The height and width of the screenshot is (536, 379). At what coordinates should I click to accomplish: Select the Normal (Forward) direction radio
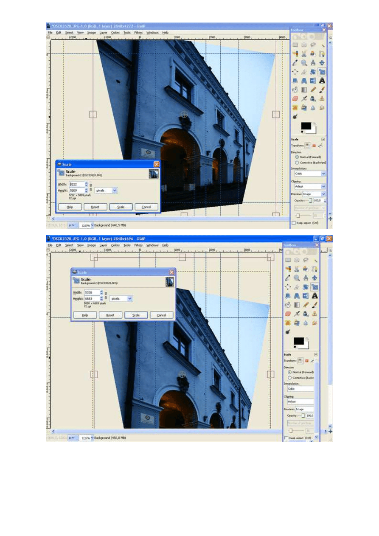[297, 157]
